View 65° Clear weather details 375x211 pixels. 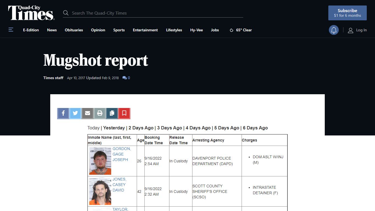click(244, 30)
